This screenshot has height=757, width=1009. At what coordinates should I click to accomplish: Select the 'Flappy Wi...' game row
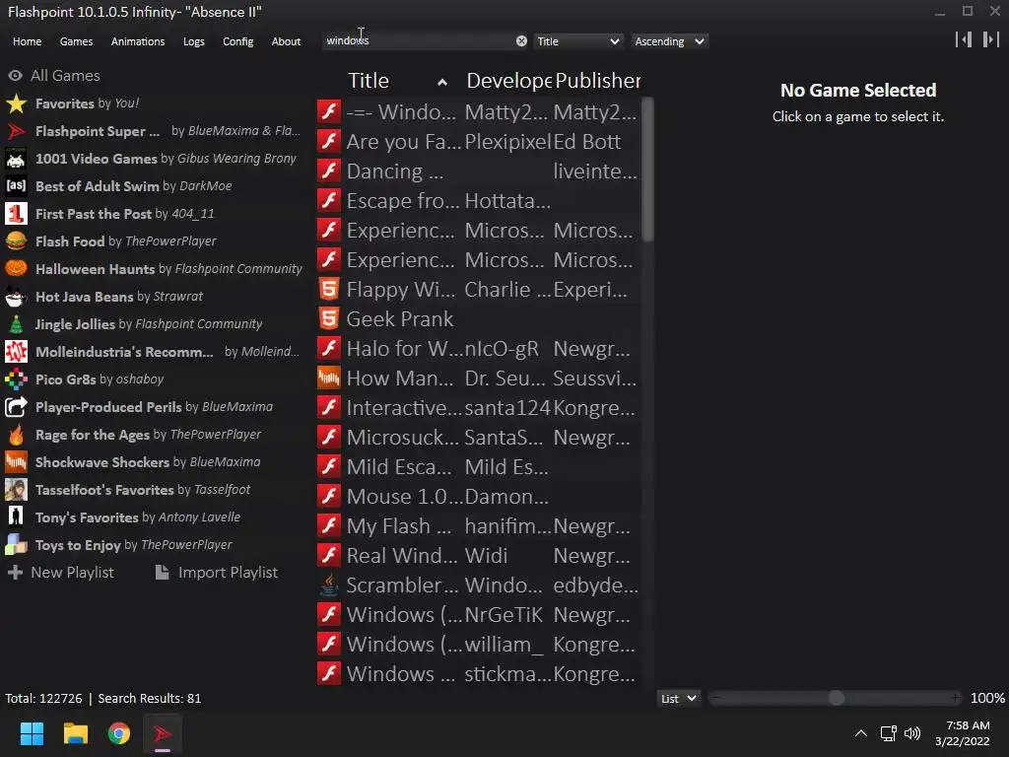click(x=478, y=289)
